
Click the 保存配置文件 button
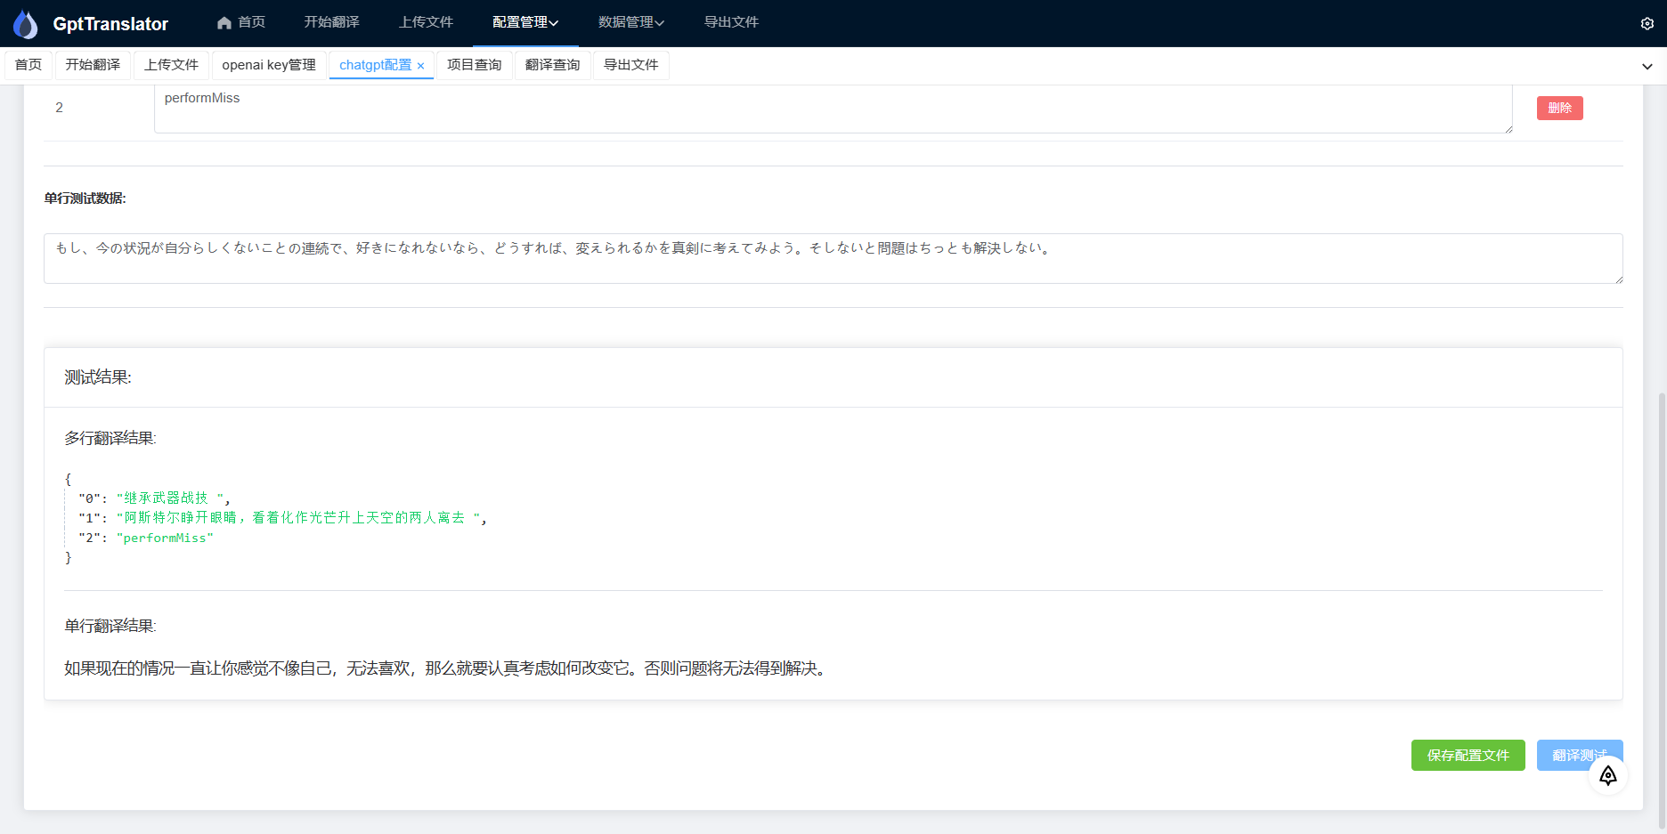pyautogui.click(x=1468, y=755)
